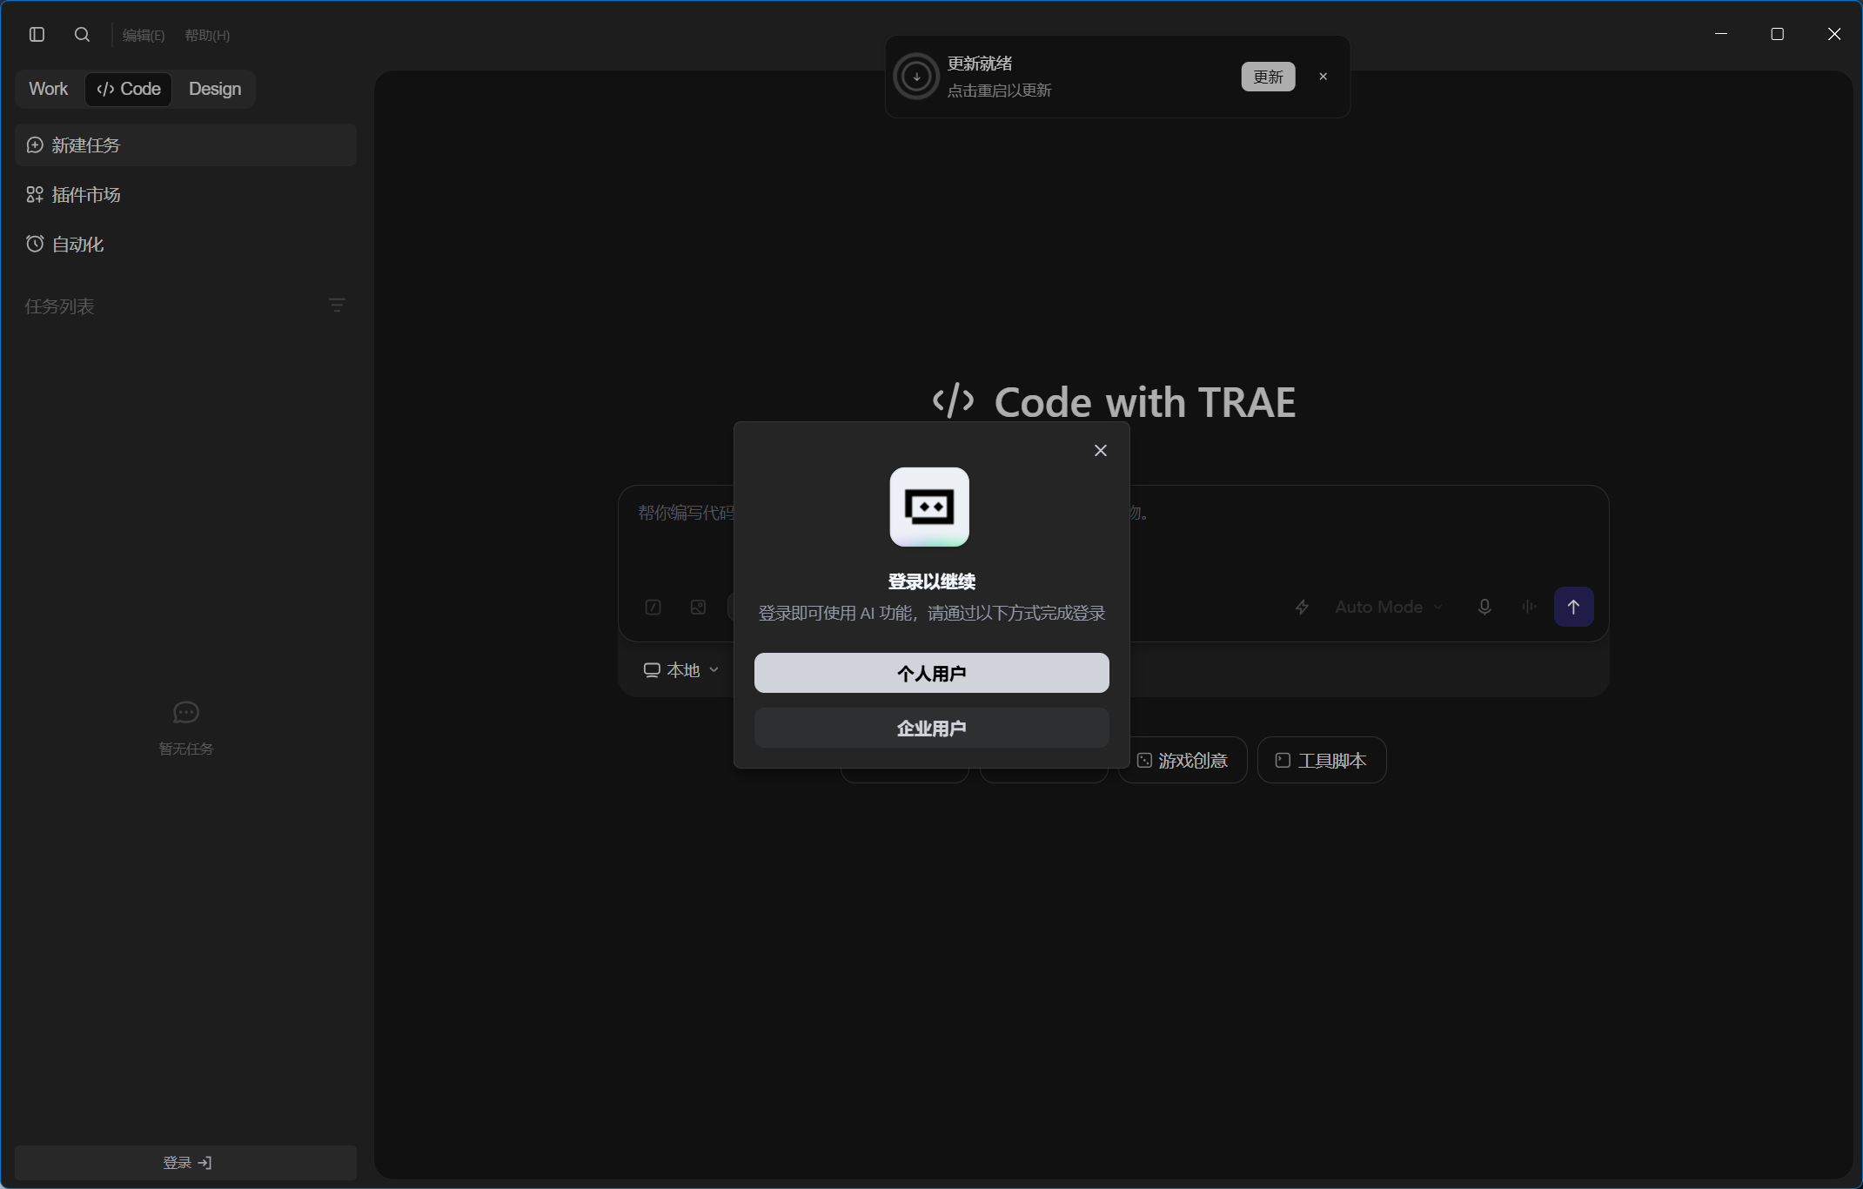This screenshot has height=1189, width=1863.
Task: Close the TRAE window
Action: pos(1834,34)
